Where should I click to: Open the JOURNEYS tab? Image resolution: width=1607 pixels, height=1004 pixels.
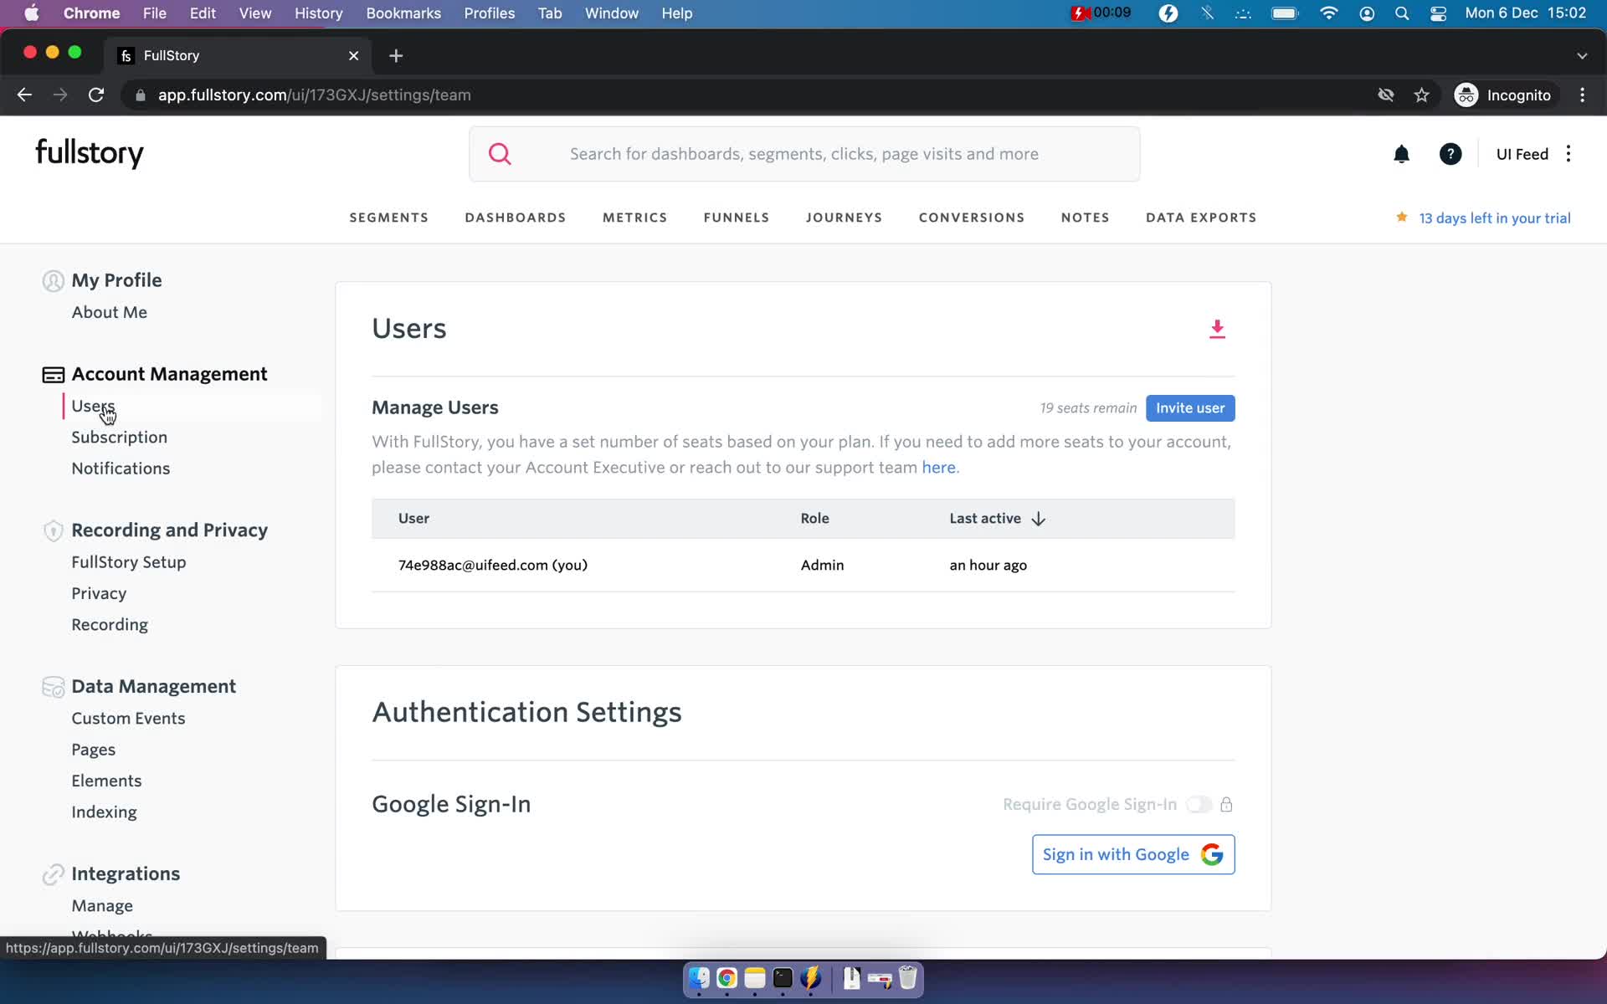point(844,218)
